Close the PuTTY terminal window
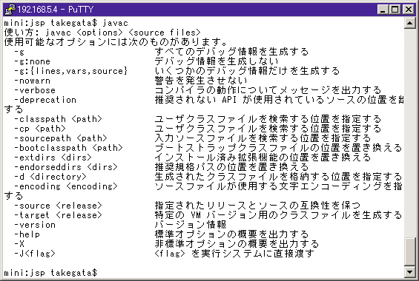Image resolution: width=419 pixels, height=281 pixels. click(409, 10)
